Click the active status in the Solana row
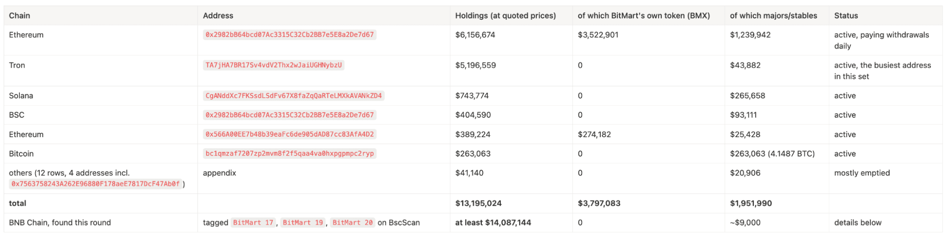 pyautogui.click(x=845, y=96)
